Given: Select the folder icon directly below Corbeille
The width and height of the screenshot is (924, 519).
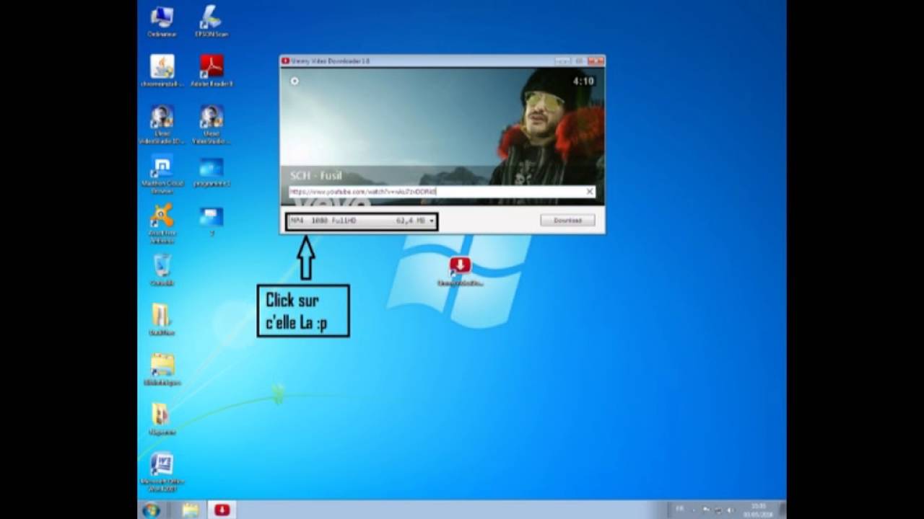Looking at the screenshot, I should tap(162, 319).
